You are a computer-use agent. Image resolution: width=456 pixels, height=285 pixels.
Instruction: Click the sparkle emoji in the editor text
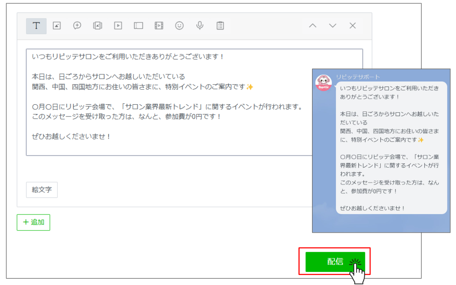(250, 87)
